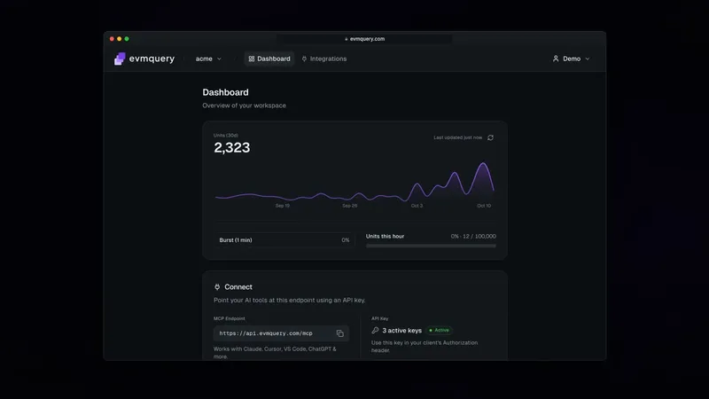Open the acme workspace dropdown

(208, 59)
